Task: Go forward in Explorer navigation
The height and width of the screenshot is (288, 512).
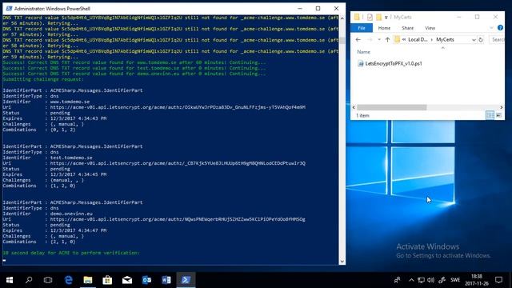Action: (x=370, y=39)
